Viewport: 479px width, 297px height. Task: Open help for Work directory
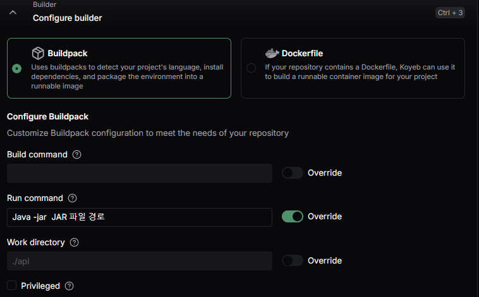74,242
